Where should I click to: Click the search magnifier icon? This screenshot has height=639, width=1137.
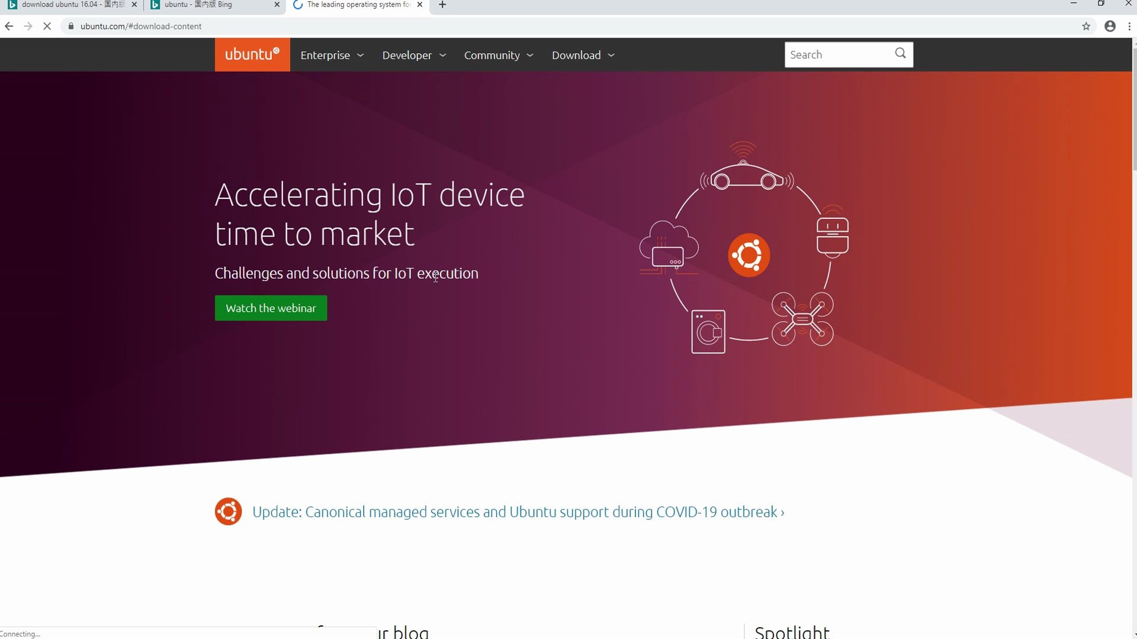(900, 54)
